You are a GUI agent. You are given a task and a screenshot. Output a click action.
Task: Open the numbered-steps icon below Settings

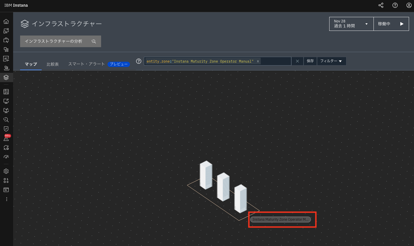(6, 180)
